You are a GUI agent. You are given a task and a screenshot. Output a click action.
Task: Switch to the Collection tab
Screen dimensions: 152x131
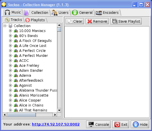coord(36,13)
